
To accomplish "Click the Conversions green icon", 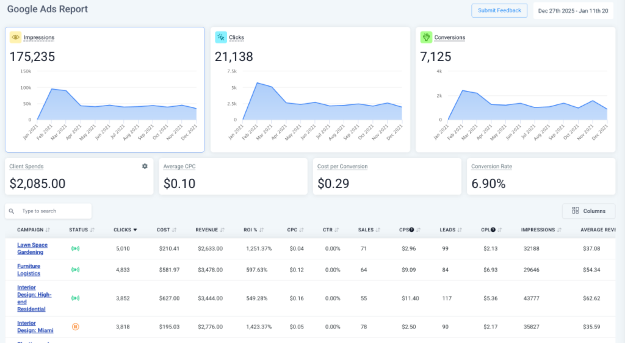I will [x=426, y=37].
